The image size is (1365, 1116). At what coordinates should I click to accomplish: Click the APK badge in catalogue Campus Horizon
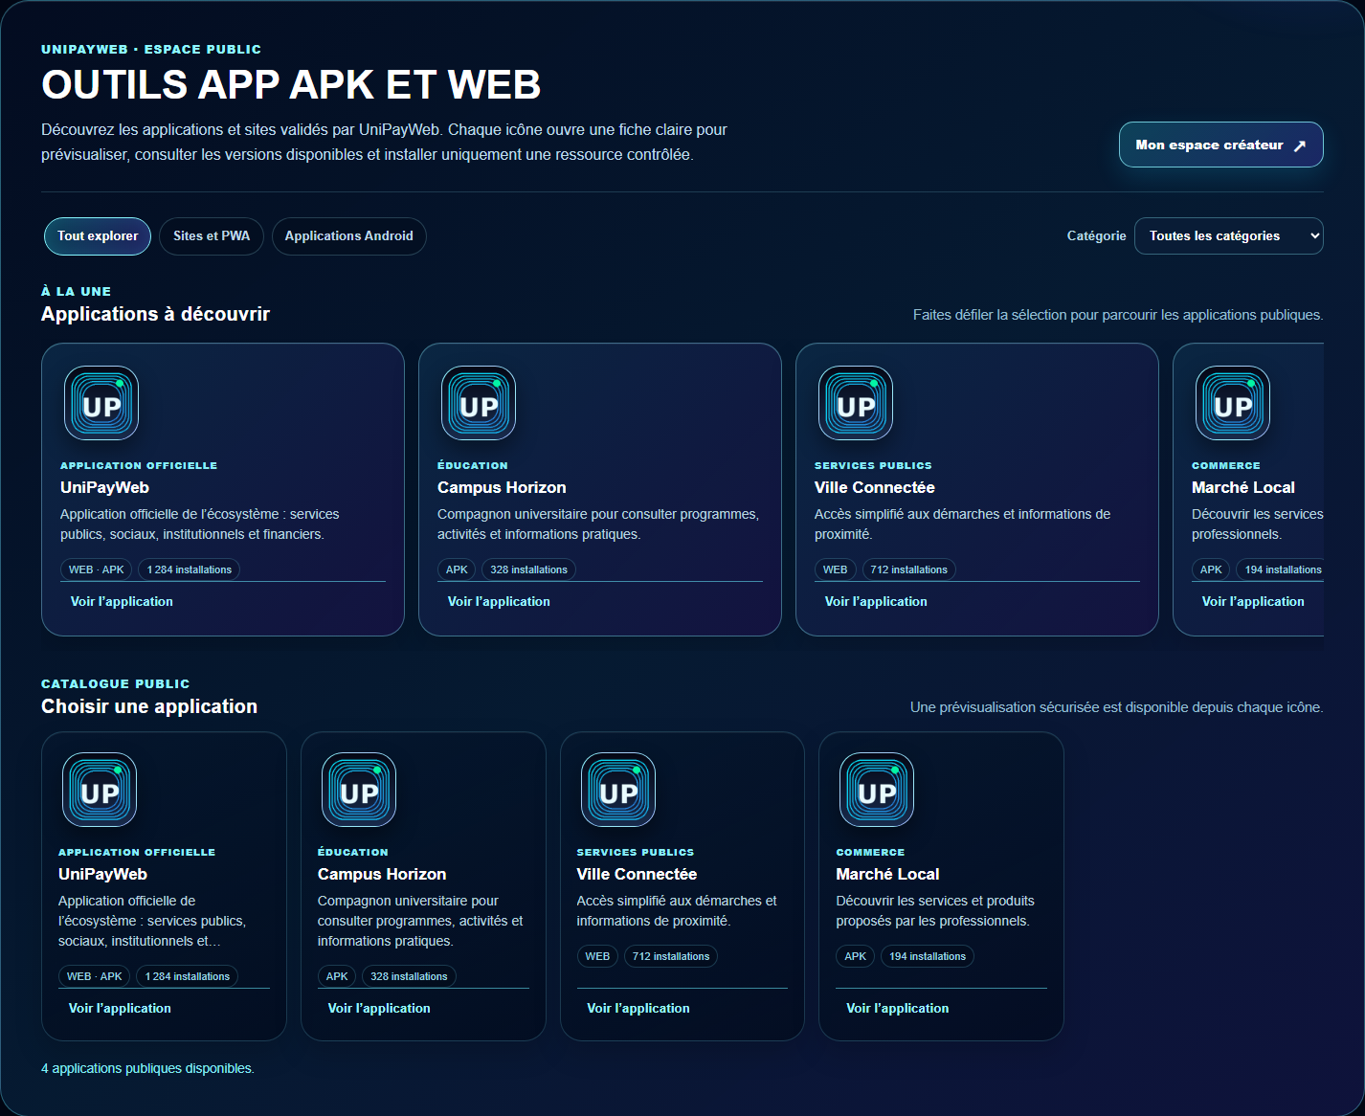(337, 976)
